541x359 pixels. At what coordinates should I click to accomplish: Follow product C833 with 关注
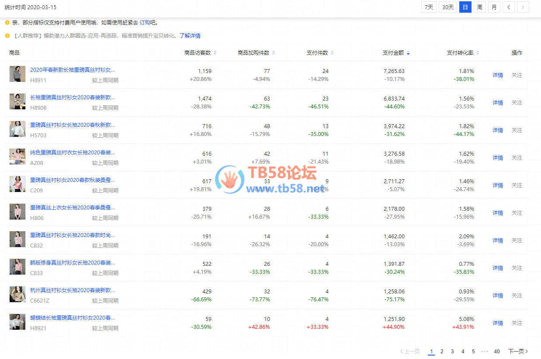pos(517,268)
